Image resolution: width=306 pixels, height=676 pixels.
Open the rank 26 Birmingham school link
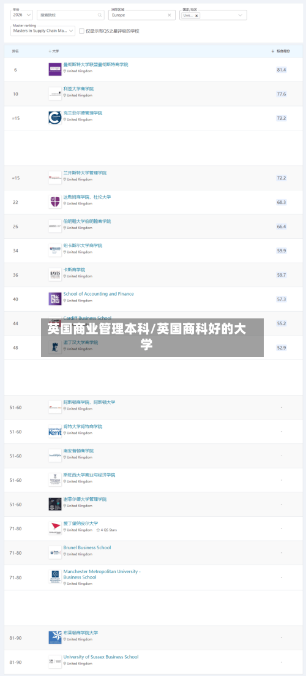click(87, 221)
